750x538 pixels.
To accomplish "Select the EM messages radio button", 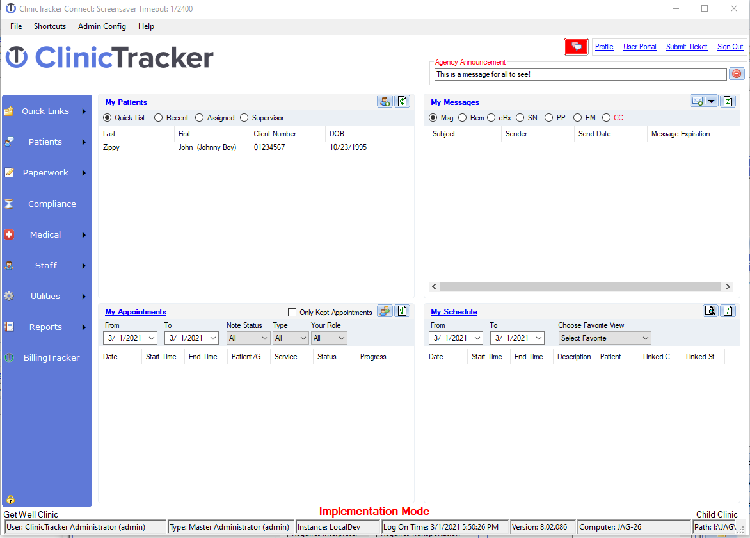I will [x=578, y=118].
